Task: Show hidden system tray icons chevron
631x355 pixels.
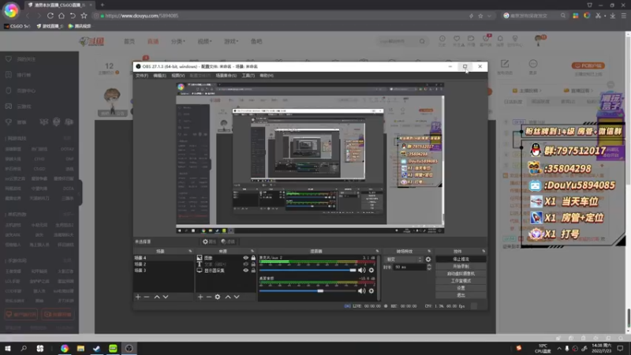Action: click(559, 348)
